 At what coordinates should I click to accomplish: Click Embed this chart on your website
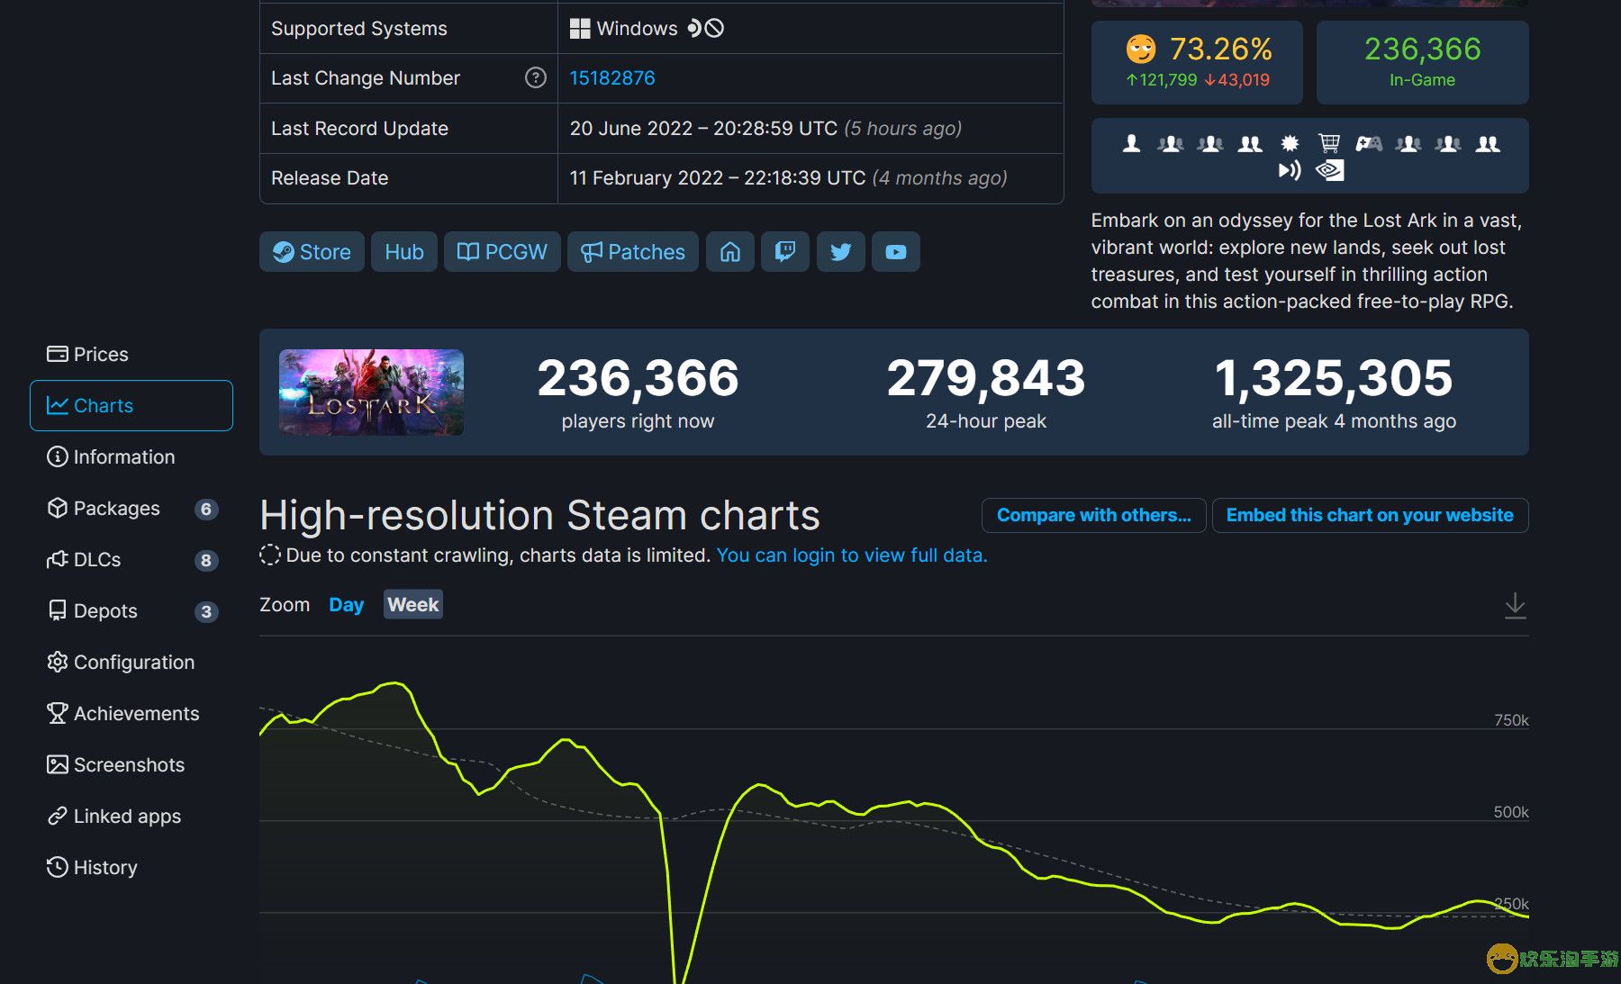pyautogui.click(x=1370, y=515)
